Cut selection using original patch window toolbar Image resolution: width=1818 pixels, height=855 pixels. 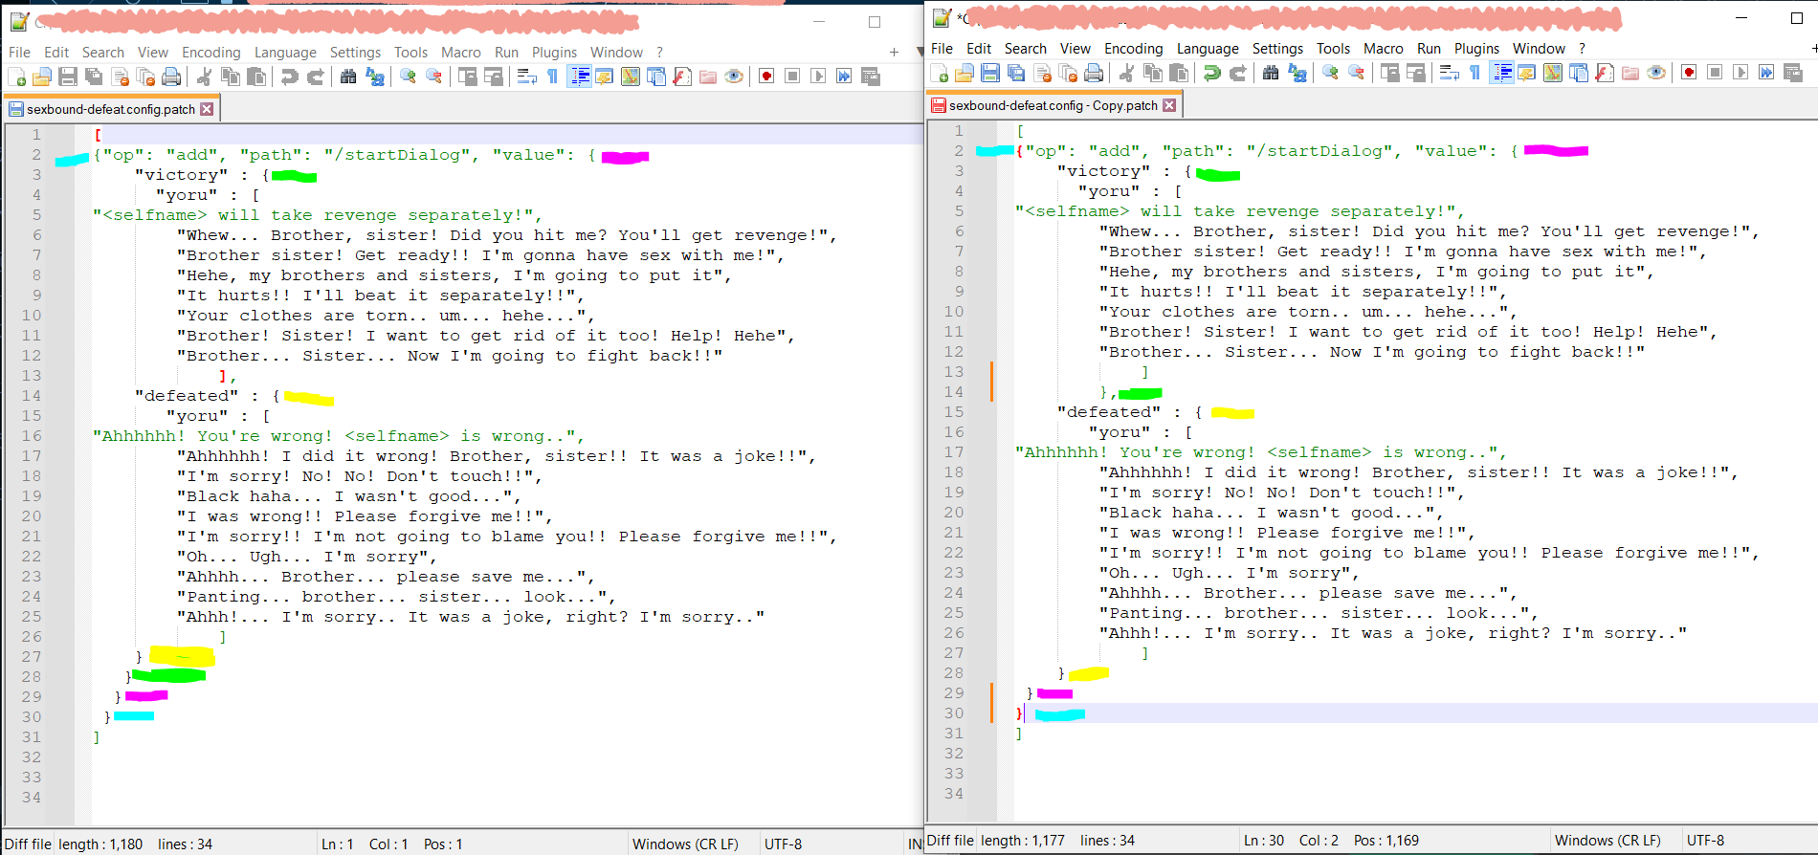204,77
